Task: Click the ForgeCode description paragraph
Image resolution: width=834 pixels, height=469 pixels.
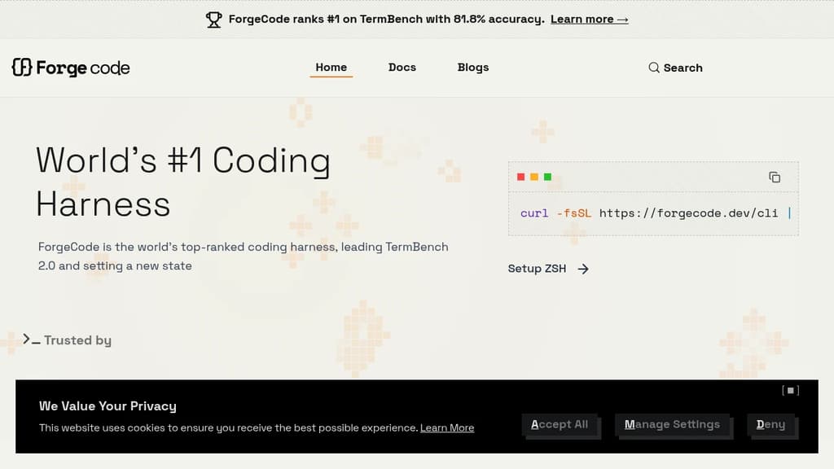Action: (x=243, y=256)
